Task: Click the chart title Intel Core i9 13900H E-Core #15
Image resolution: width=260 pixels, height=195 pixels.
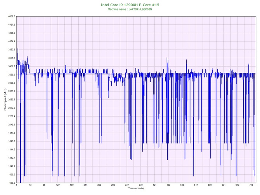Action: pyautogui.click(x=130, y=5)
